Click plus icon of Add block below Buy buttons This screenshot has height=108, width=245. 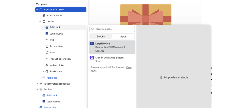[44, 78]
